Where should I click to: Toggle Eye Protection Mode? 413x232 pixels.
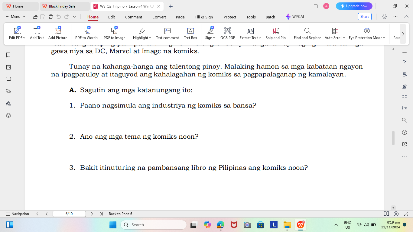click(367, 33)
